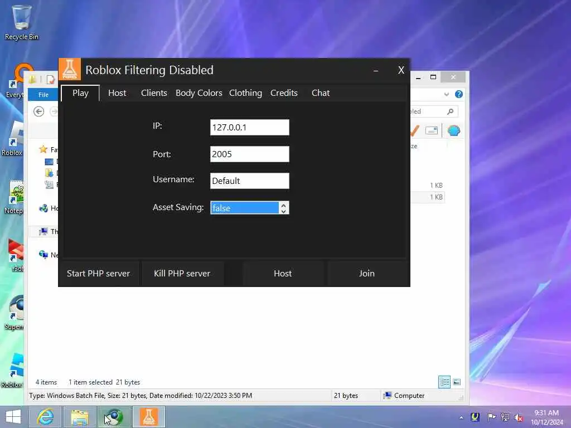Open the Chat tab
The height and width of the screenshot is (428, 571).
point(321,93)
